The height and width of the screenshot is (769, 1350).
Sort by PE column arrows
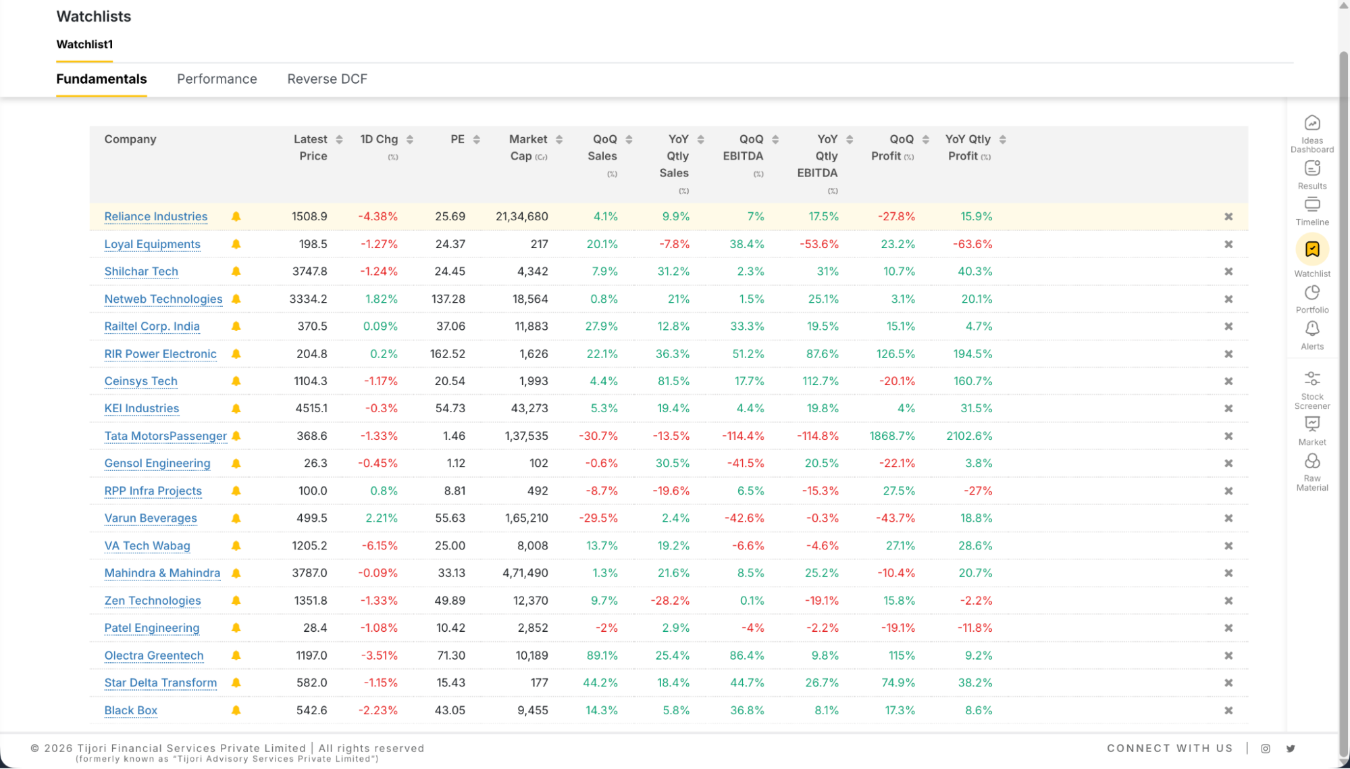476,140
